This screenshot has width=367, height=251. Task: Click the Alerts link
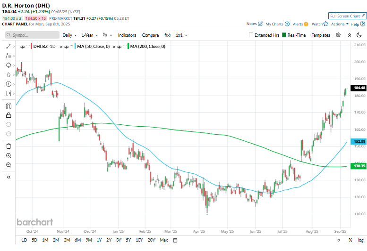(298, 24)
